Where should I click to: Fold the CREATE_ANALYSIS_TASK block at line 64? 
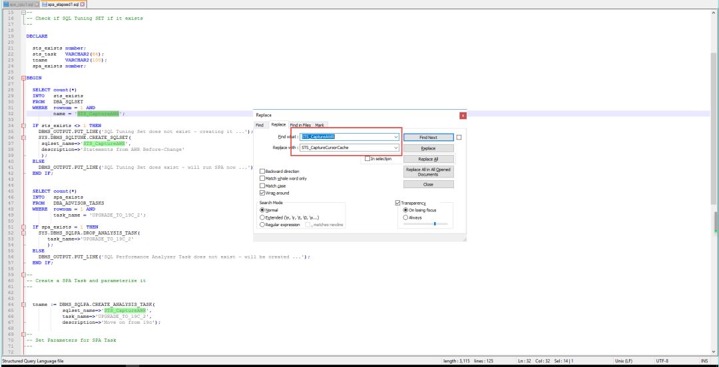[23, 305]
